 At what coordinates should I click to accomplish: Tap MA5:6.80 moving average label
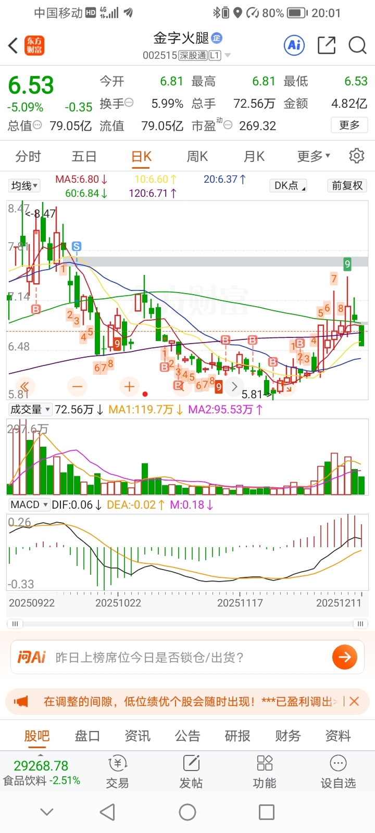[x=81, y=179]
